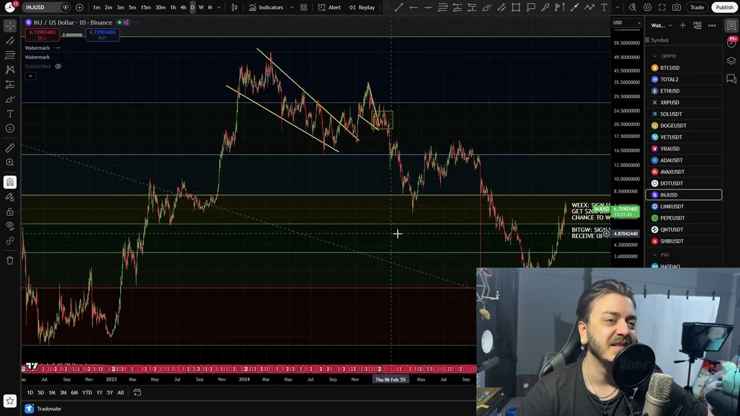Collapse the indicator legend arrow
Screen dimensions: 740x416
pyautogui.click(x=30, y=76)
